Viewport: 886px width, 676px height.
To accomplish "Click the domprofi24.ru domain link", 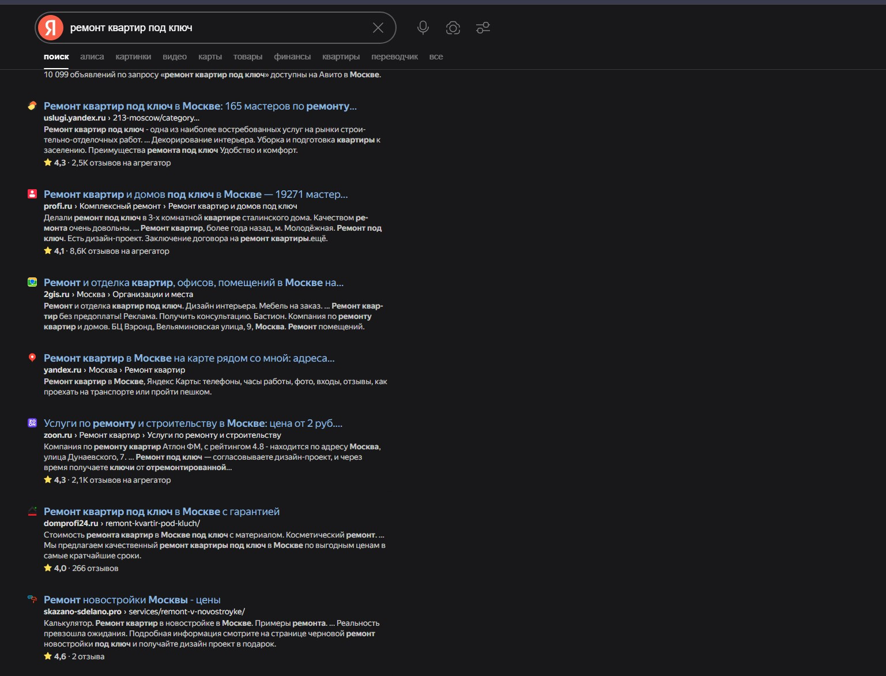I will [x=71, y=523].
